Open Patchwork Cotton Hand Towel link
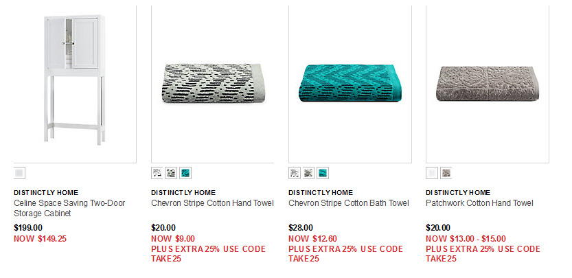The image size is (572, 278). click(x=479, y=203)
